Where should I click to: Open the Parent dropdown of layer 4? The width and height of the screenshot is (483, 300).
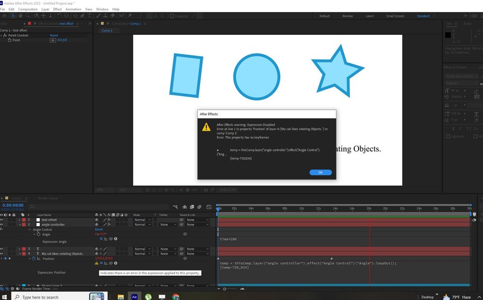[197, 254]
